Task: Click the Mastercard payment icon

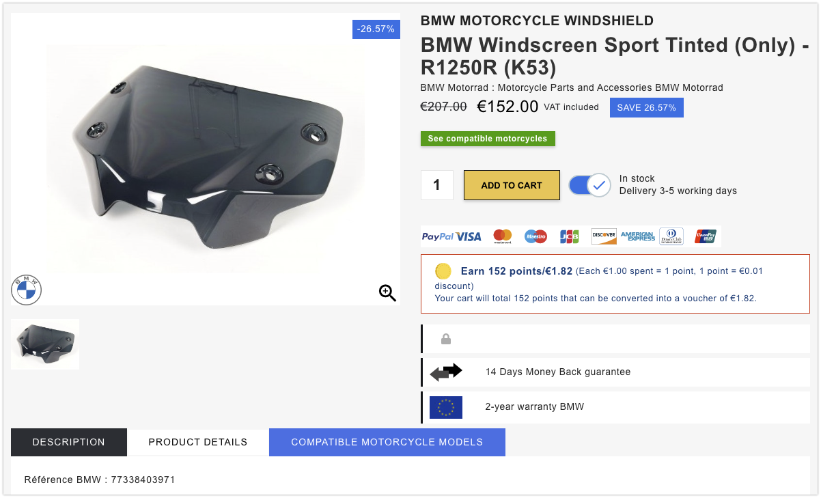Action: 503,236
